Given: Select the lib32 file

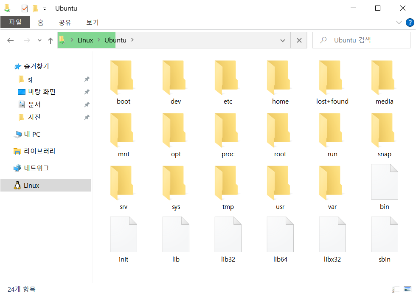Looking at the screenshot, I should (x=228, y=240).
